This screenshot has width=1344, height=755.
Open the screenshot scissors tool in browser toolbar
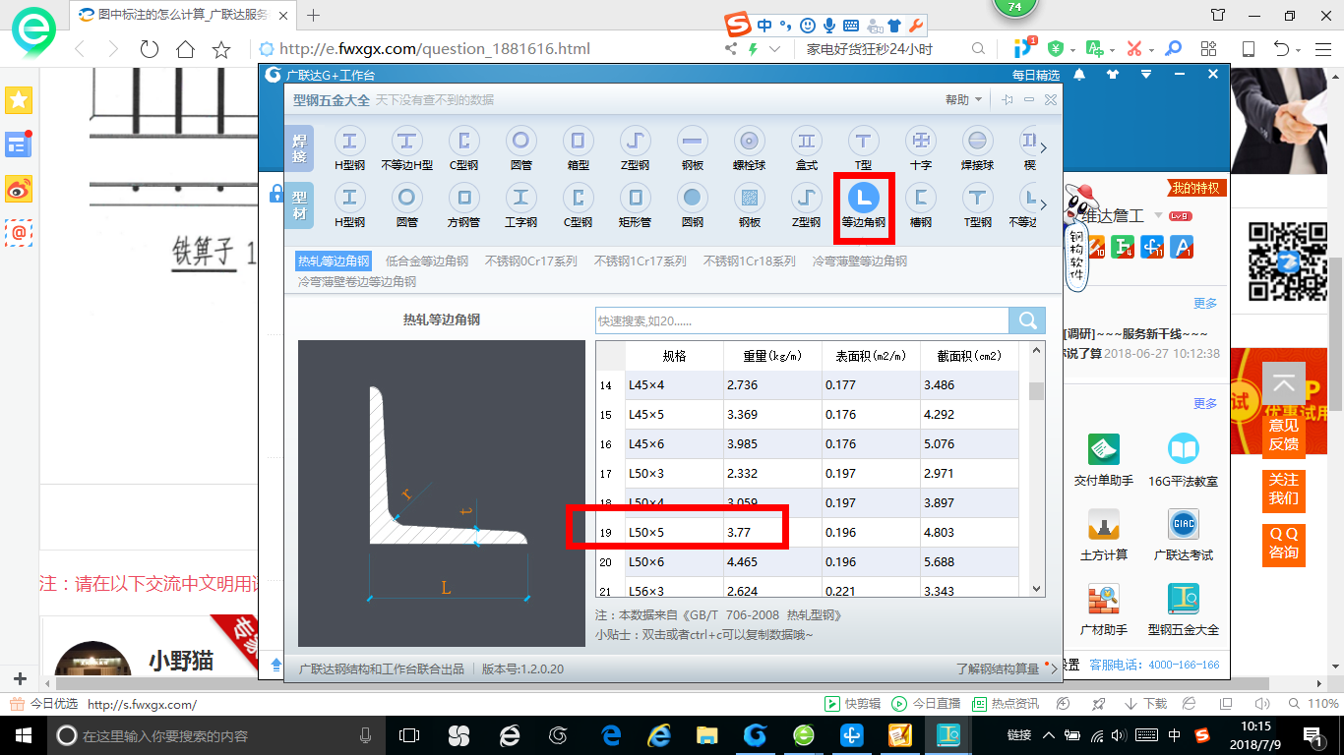[1133, 48]
